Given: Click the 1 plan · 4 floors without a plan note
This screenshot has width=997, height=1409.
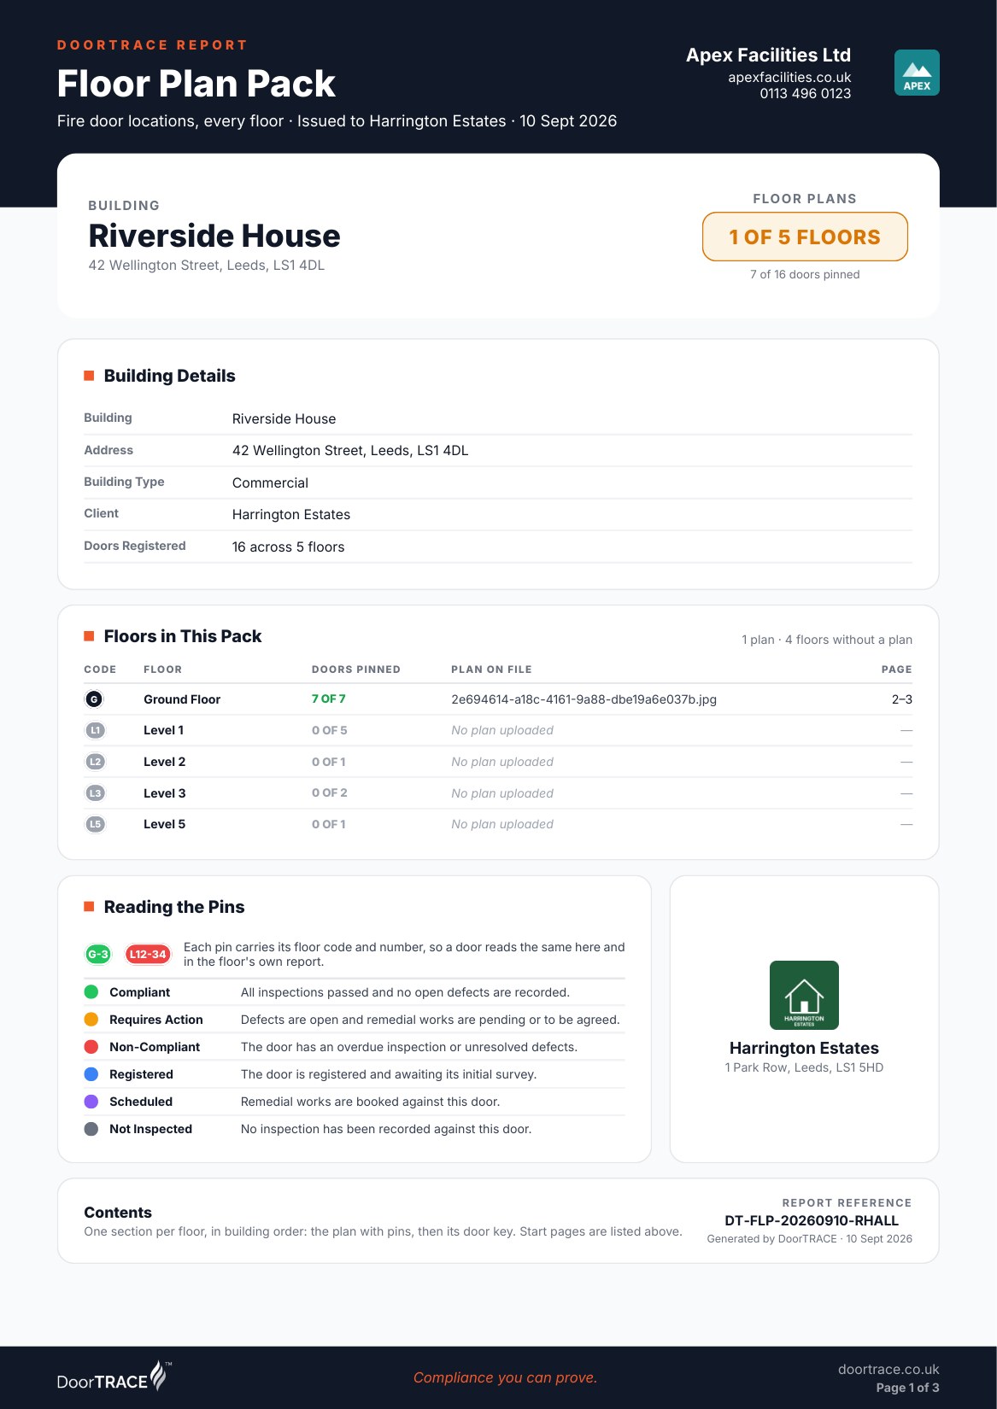Looking at the screenshot, I should coord(827,640).
